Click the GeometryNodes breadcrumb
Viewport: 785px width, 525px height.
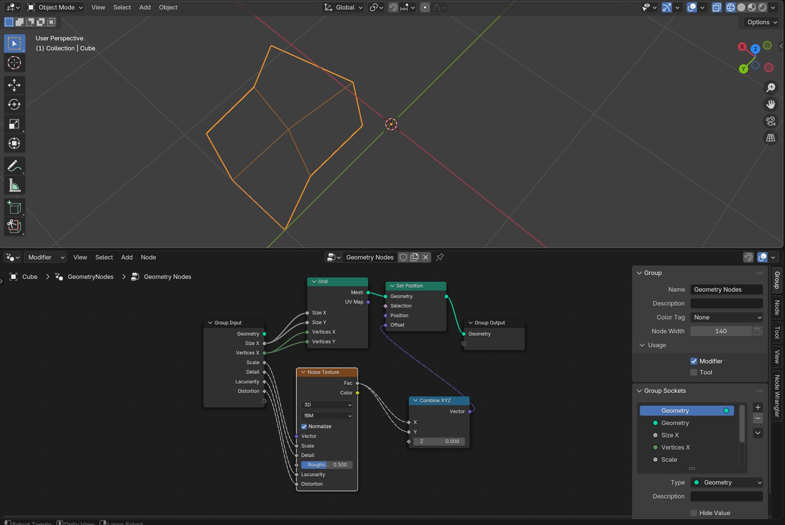click(x=90, y=277)
